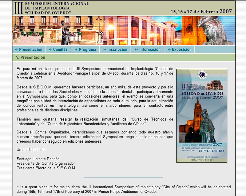Viewport: 246px width, 196px height.
Task: Click the paragraph starting 'Desde la S.E.C.O.M.'
Action: (x=95, y=99)
